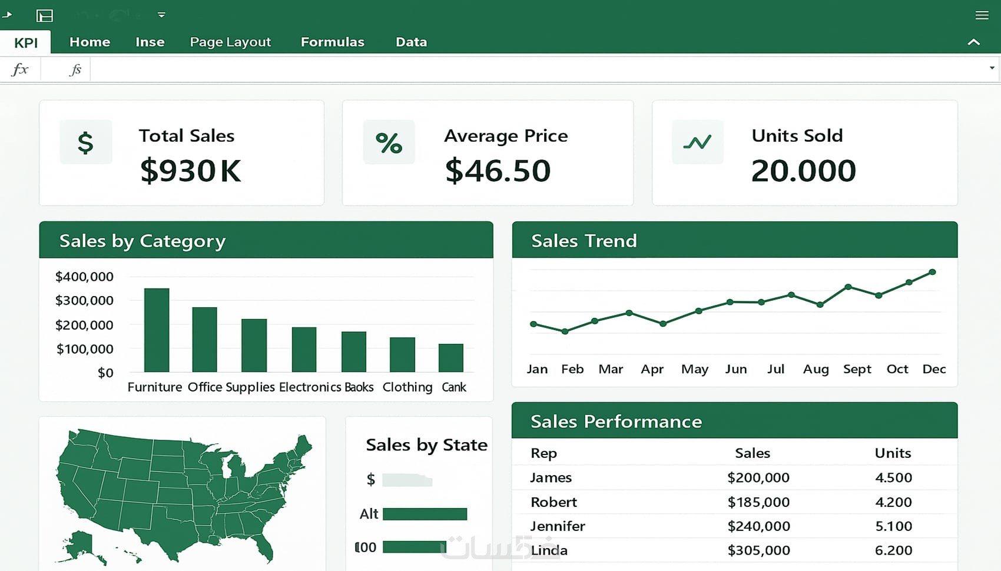
Task: Click the dollar icon on Total Sales card
Action: pos(85,142)
